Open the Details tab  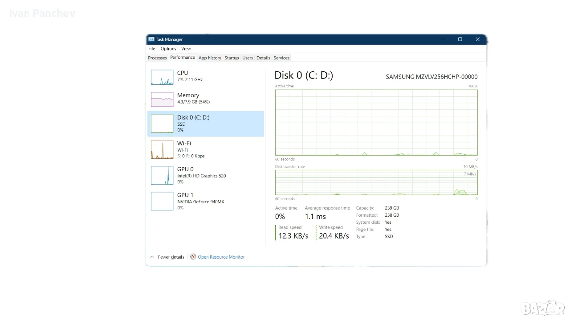[263, 58]
